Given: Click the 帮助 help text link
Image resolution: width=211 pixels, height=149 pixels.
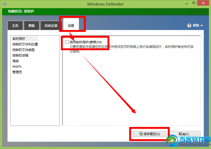Looking at the screenshot, I should coord(196,25).
